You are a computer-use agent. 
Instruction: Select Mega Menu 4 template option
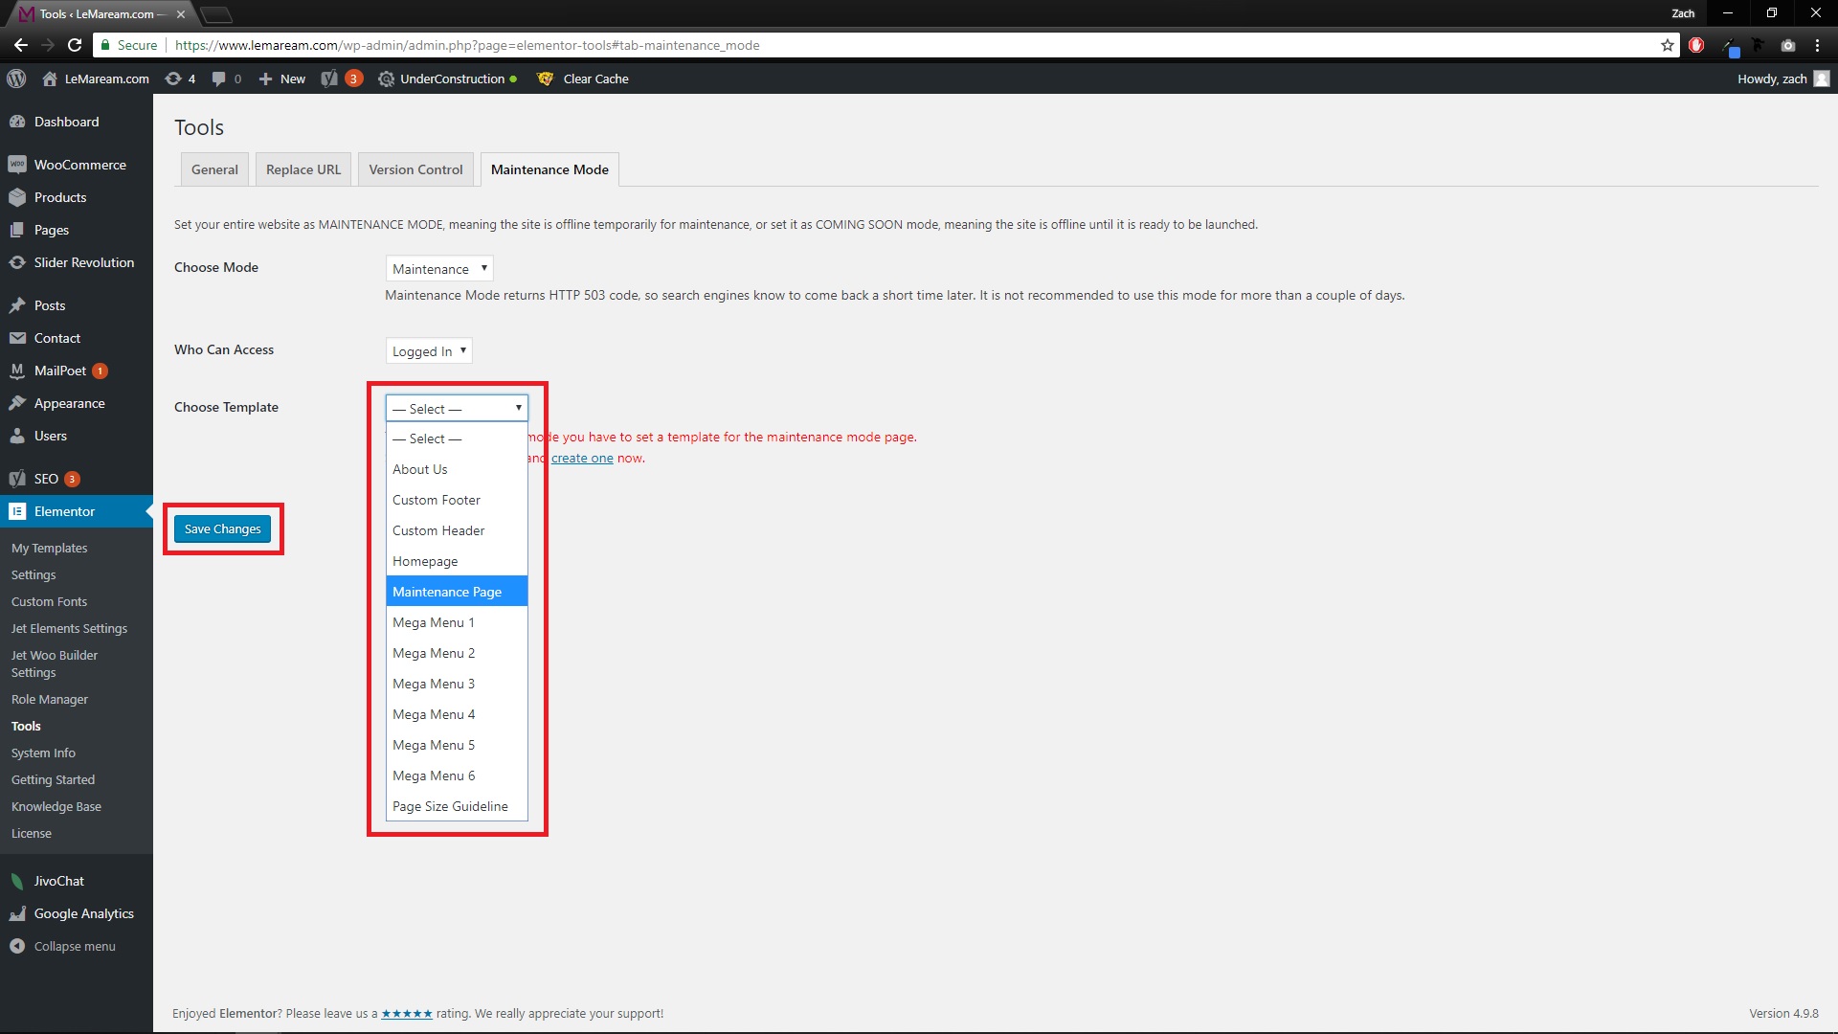(457, 714)
